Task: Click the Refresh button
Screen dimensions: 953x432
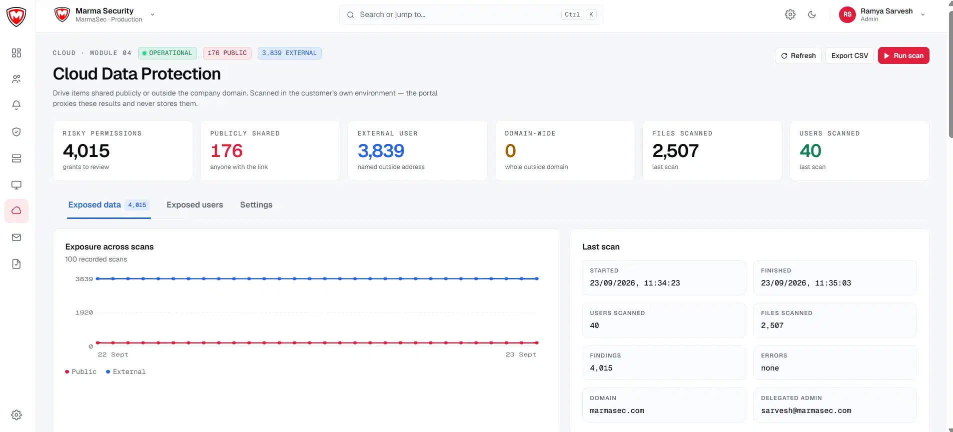Action: (x=798, y=55)
